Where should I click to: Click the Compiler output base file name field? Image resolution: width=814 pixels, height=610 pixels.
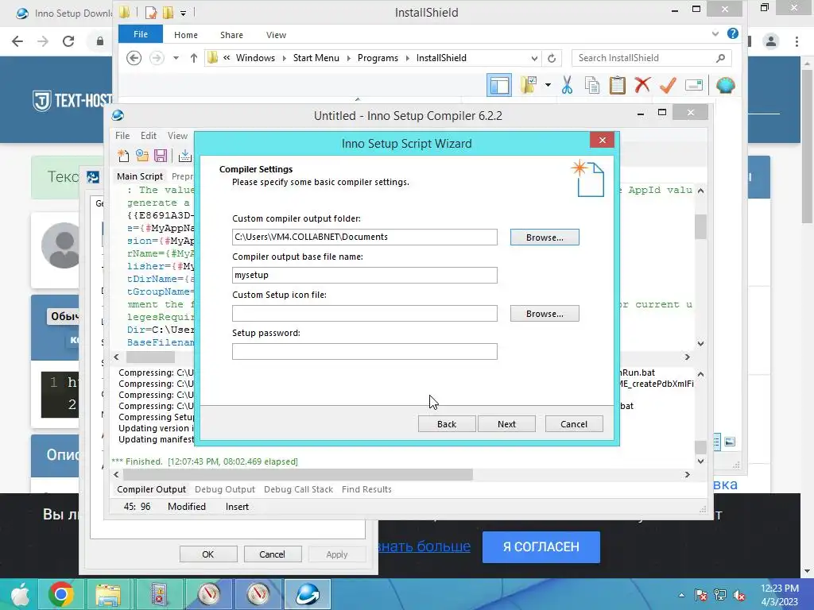[x=364, y=275]
